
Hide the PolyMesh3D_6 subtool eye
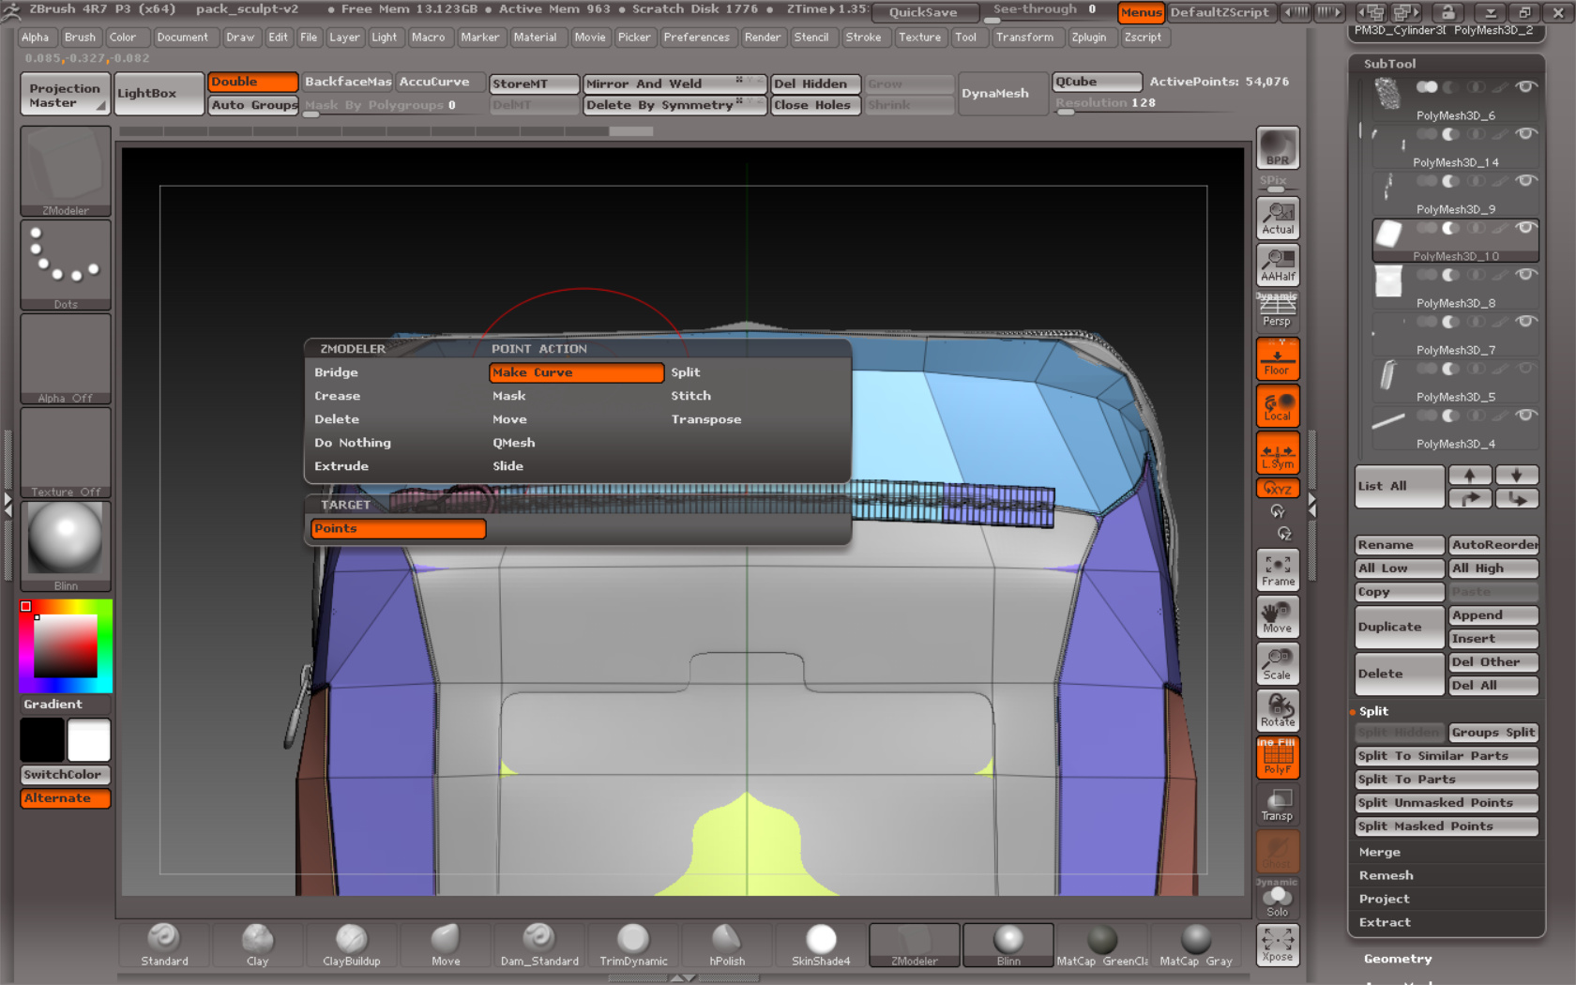(x=1526, y=87)
